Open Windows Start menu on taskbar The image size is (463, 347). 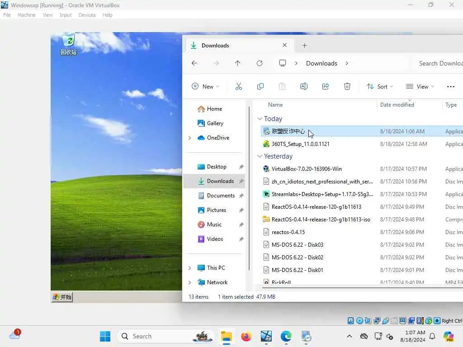(x=105, y=336)
